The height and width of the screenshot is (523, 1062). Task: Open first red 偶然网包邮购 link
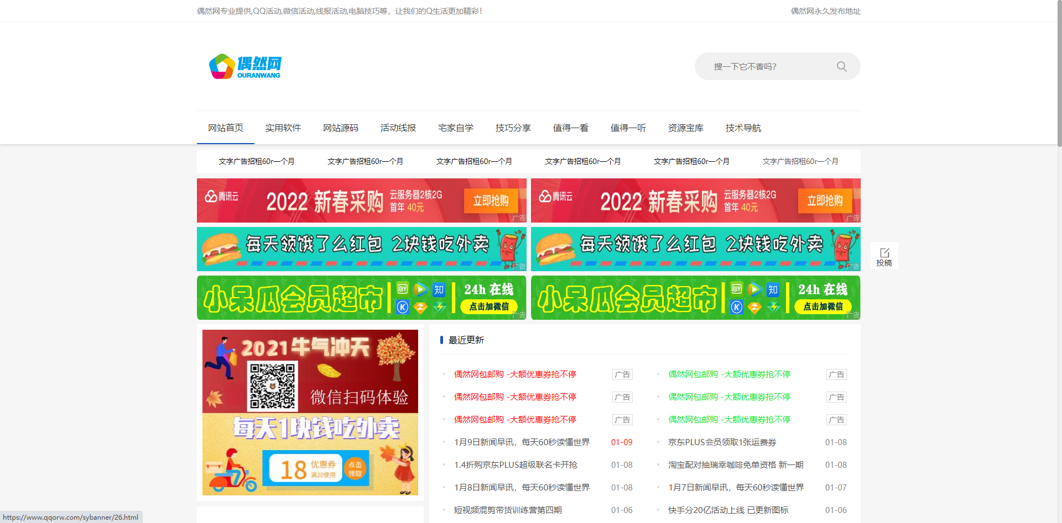[515, 374]
